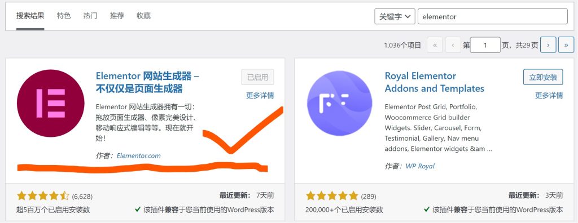Click the 立即安装 button for Royal Elementor
Image resolution: width=578 pixels, height=223 pixels.
point(543,77)
